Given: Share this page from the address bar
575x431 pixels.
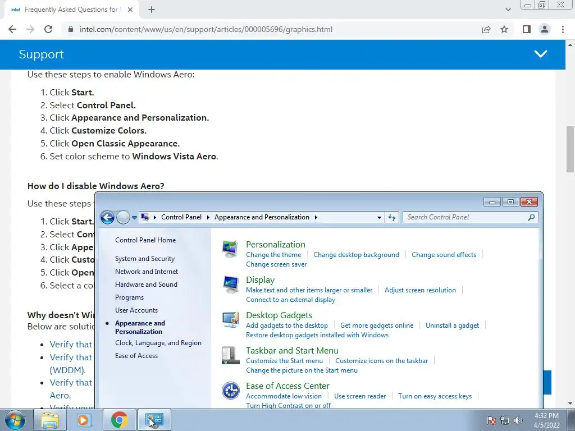Looking at the screenshot, I should 486,29.
